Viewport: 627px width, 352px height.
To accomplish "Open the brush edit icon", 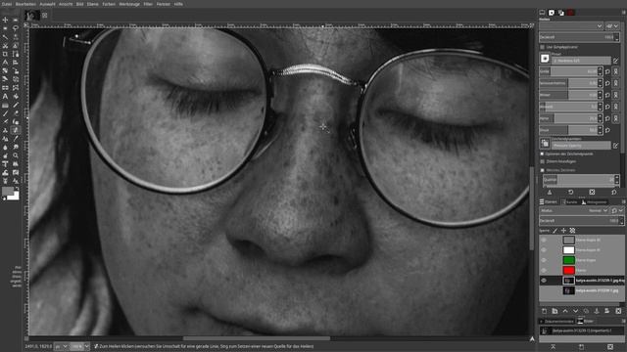I will click(616, 61).
